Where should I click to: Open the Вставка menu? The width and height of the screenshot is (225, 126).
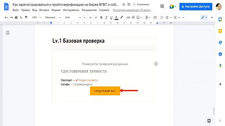click(44, 10)
